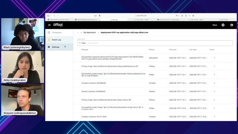Click Grayson's video thumbnail
This screenshot has width=238, height=134.
[23, 100]
